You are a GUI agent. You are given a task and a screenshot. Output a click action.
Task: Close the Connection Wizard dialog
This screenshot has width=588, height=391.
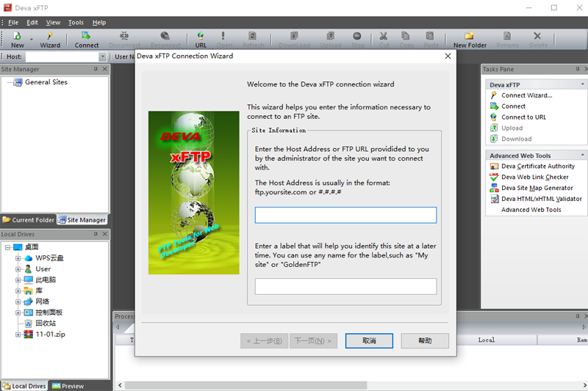coord(448,56)
